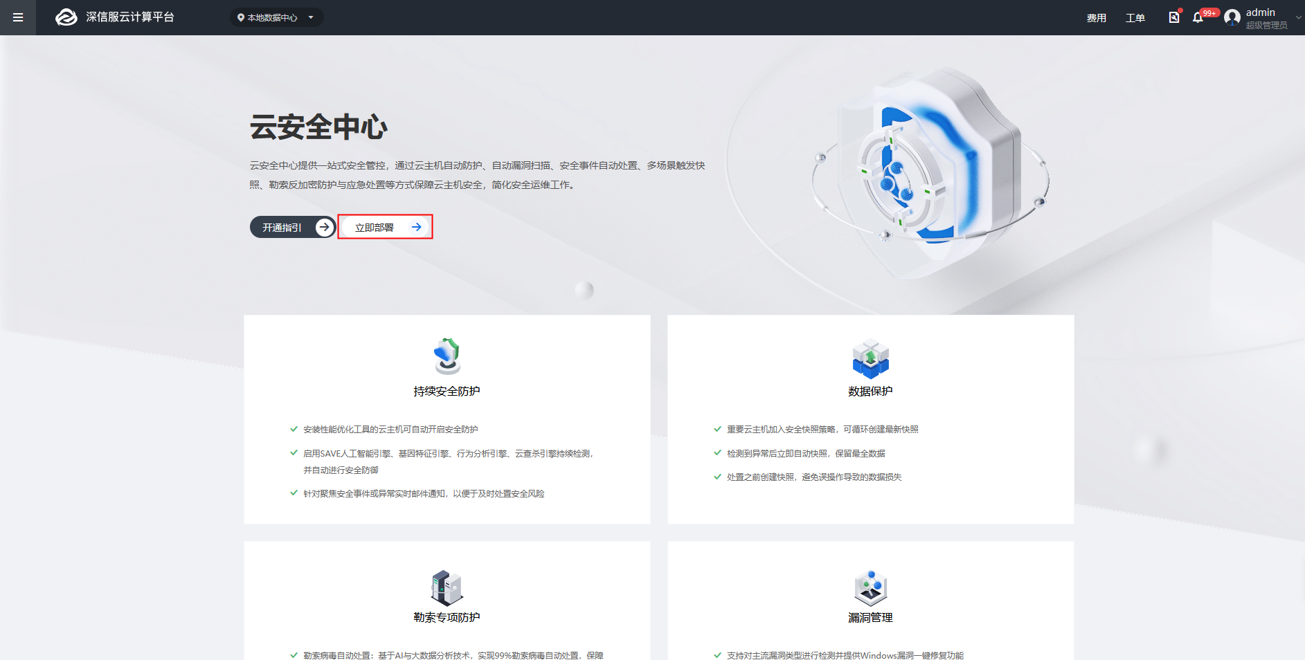
Task: Click the 勒索病毒自动处置 line
Action: [x=453, y=655]
